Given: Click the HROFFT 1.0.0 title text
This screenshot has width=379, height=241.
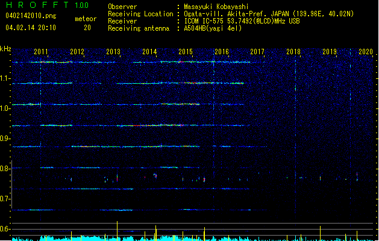Looking at the screenshot, I should click(x=47, y=5).
